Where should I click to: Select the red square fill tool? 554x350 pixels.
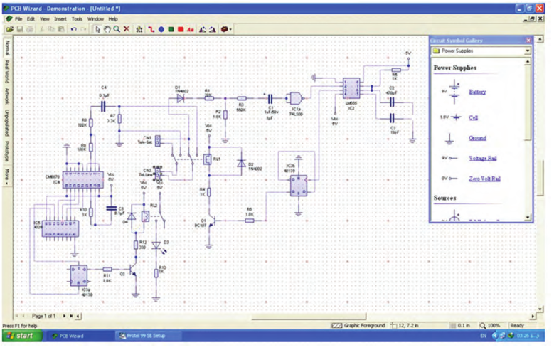(181, 29)
